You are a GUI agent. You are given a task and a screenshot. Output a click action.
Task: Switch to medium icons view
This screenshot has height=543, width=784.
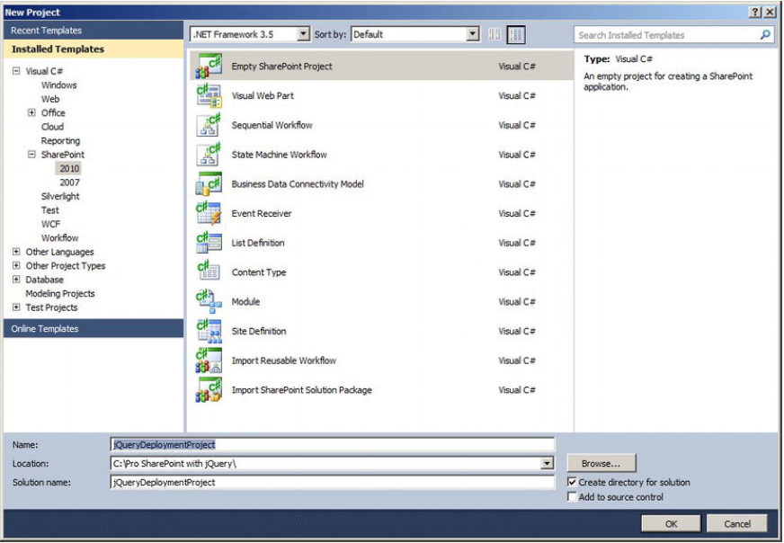pyautogui.click(x=516, y=34)
